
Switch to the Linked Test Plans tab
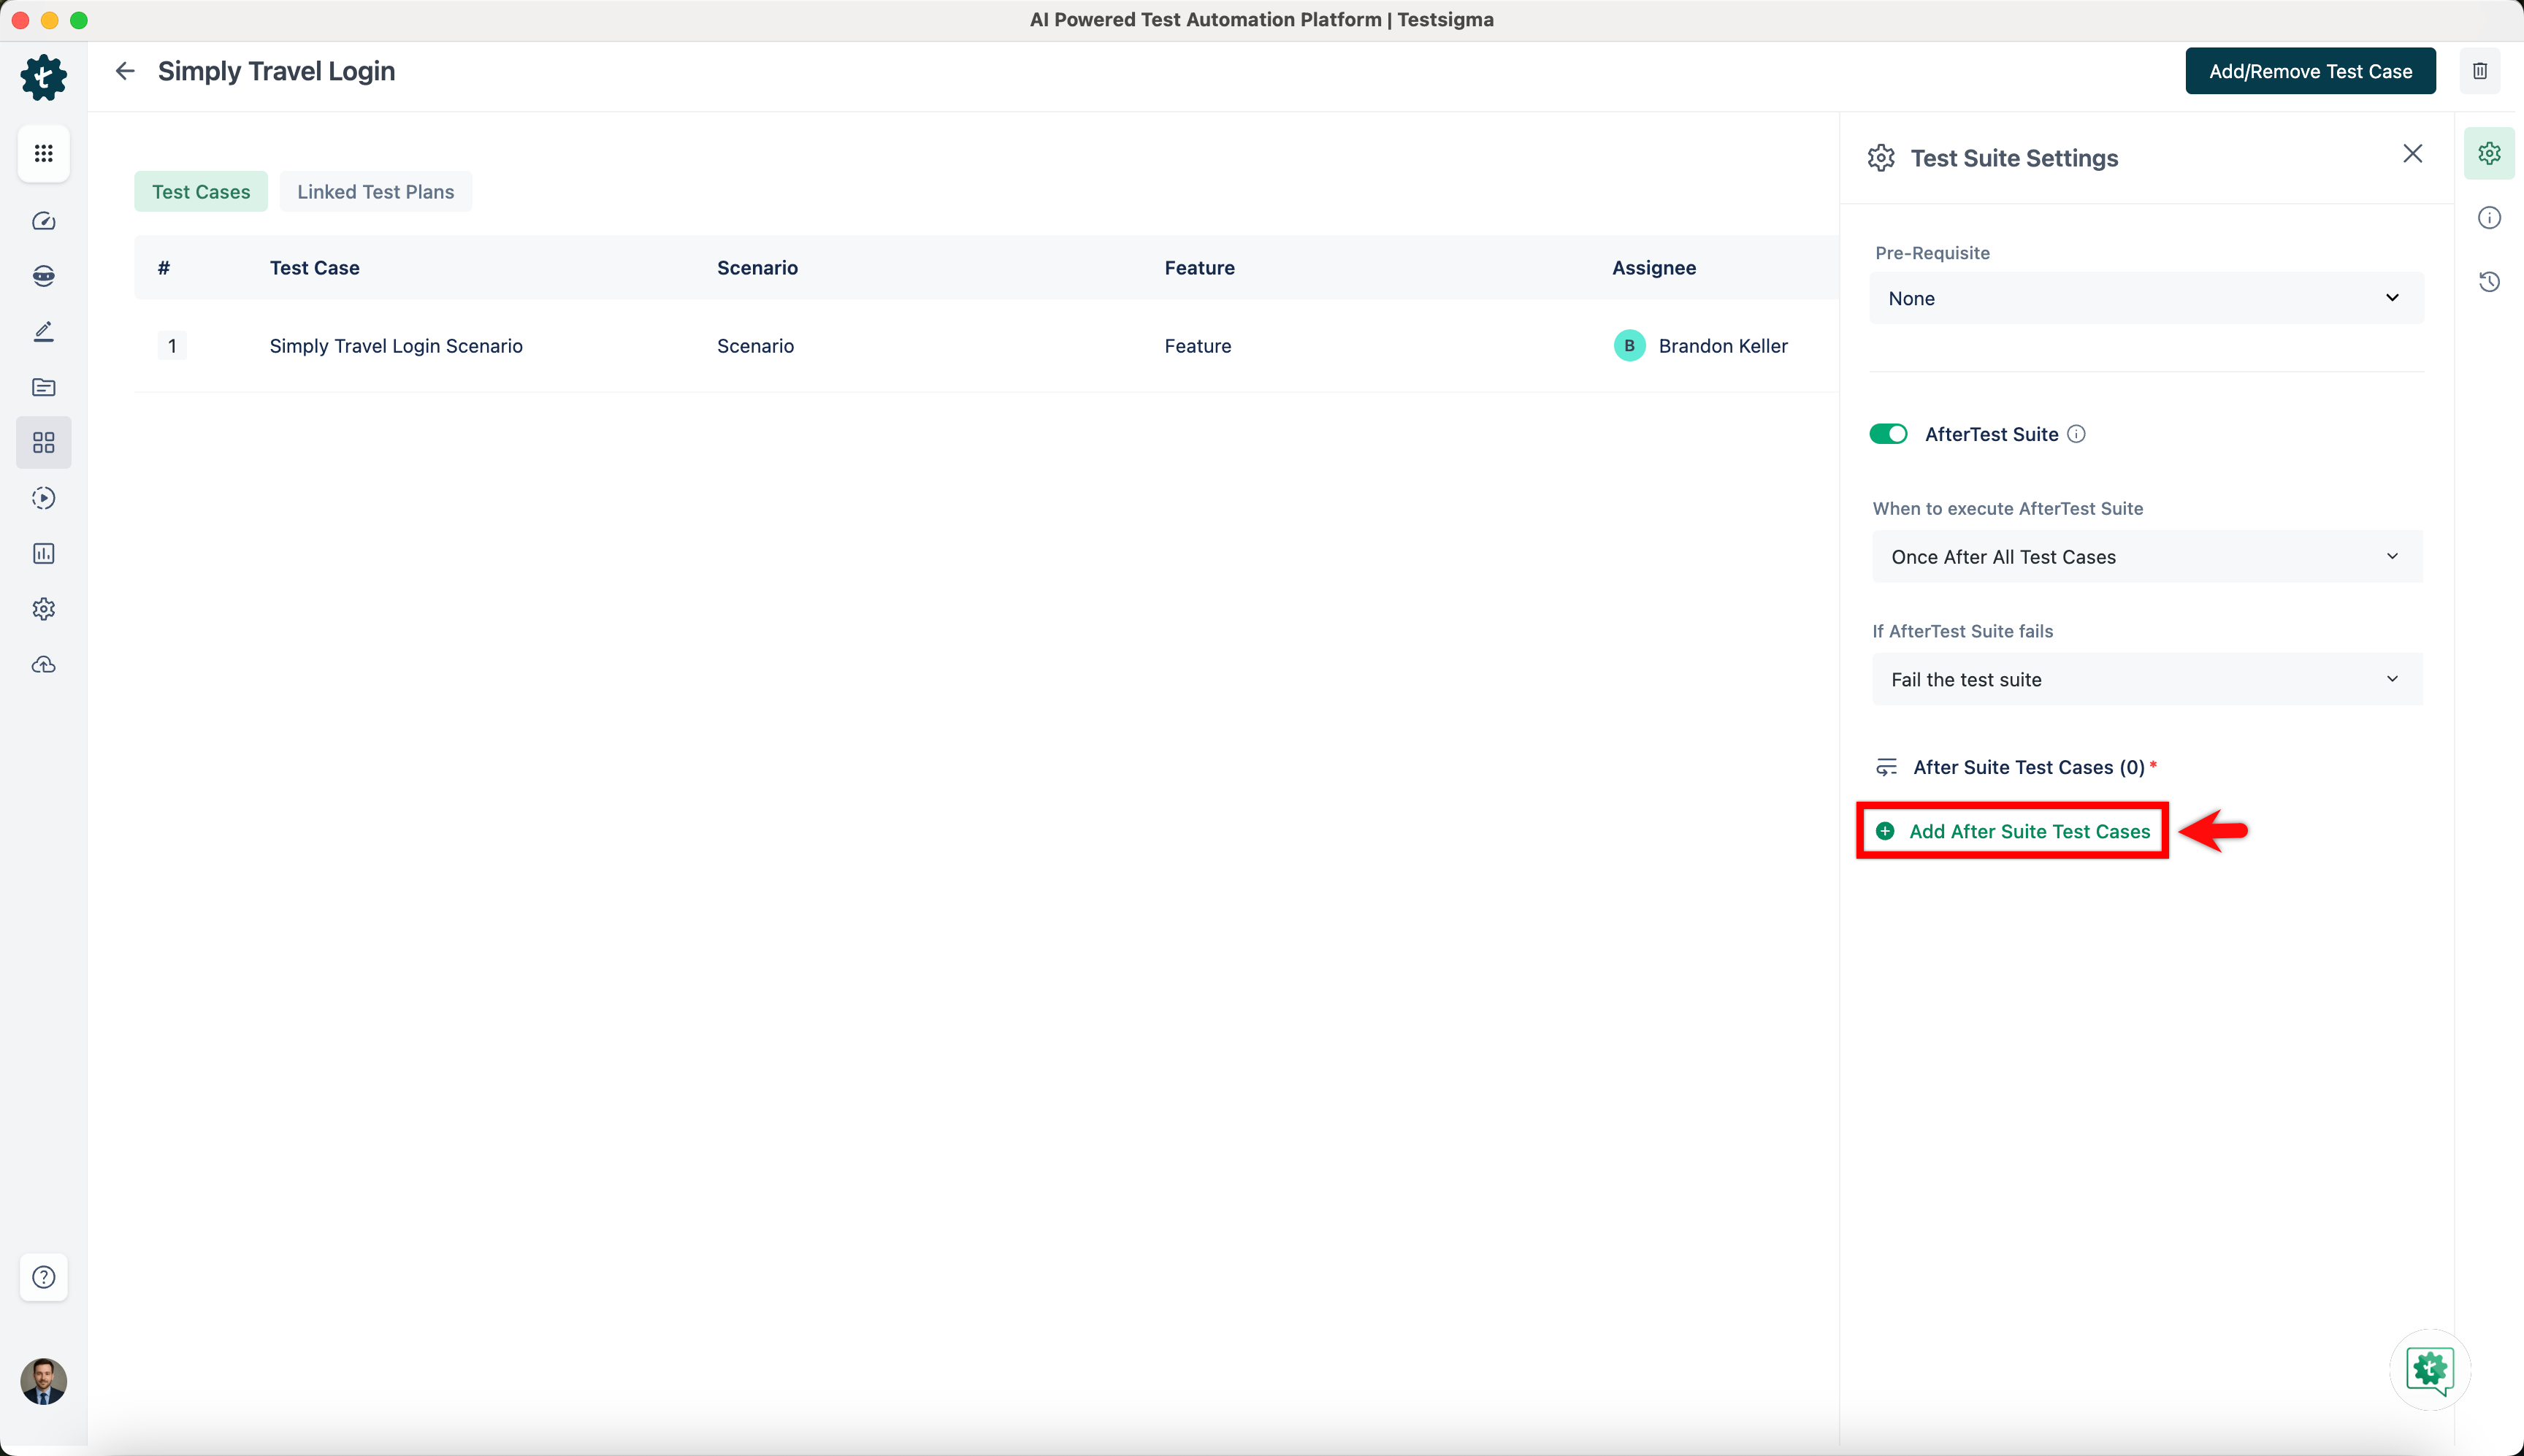point(375,192)
